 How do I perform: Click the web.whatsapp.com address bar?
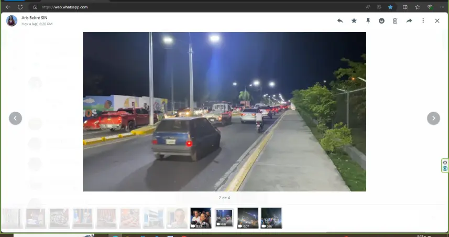tap(157, 7)
